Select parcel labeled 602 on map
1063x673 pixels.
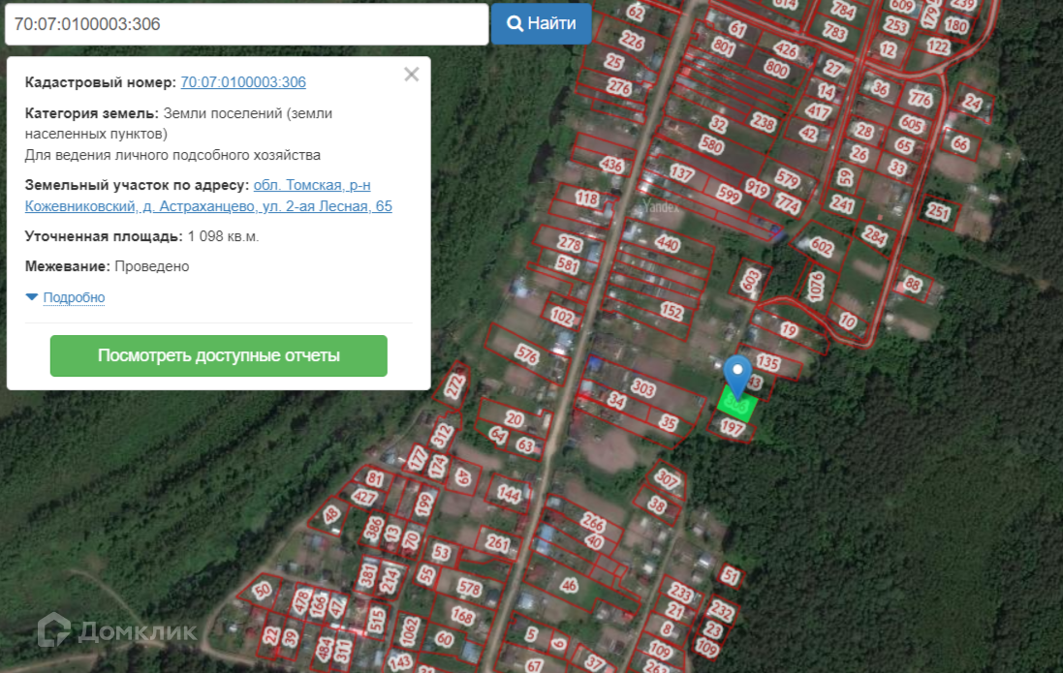click(822, 247)
